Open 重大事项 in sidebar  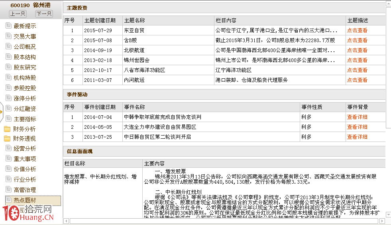pos(25,159)
